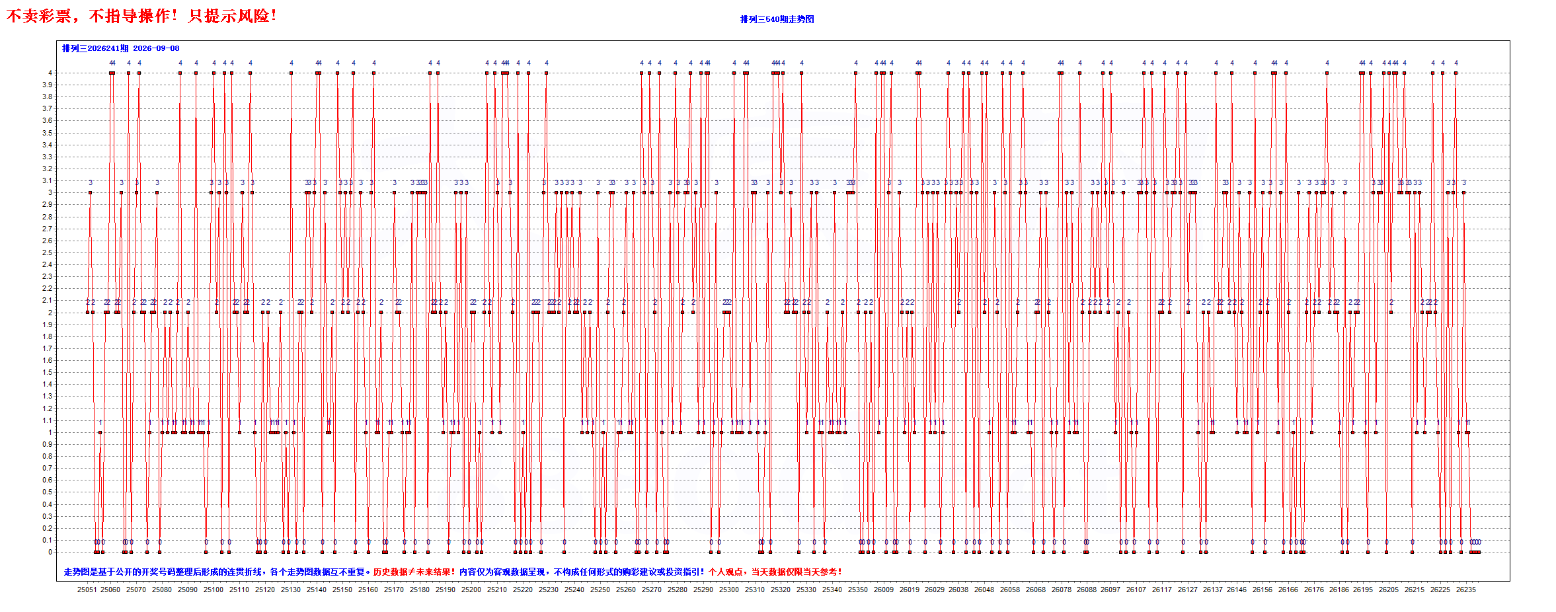Click the x-axis period label 25130

(290, 590)
